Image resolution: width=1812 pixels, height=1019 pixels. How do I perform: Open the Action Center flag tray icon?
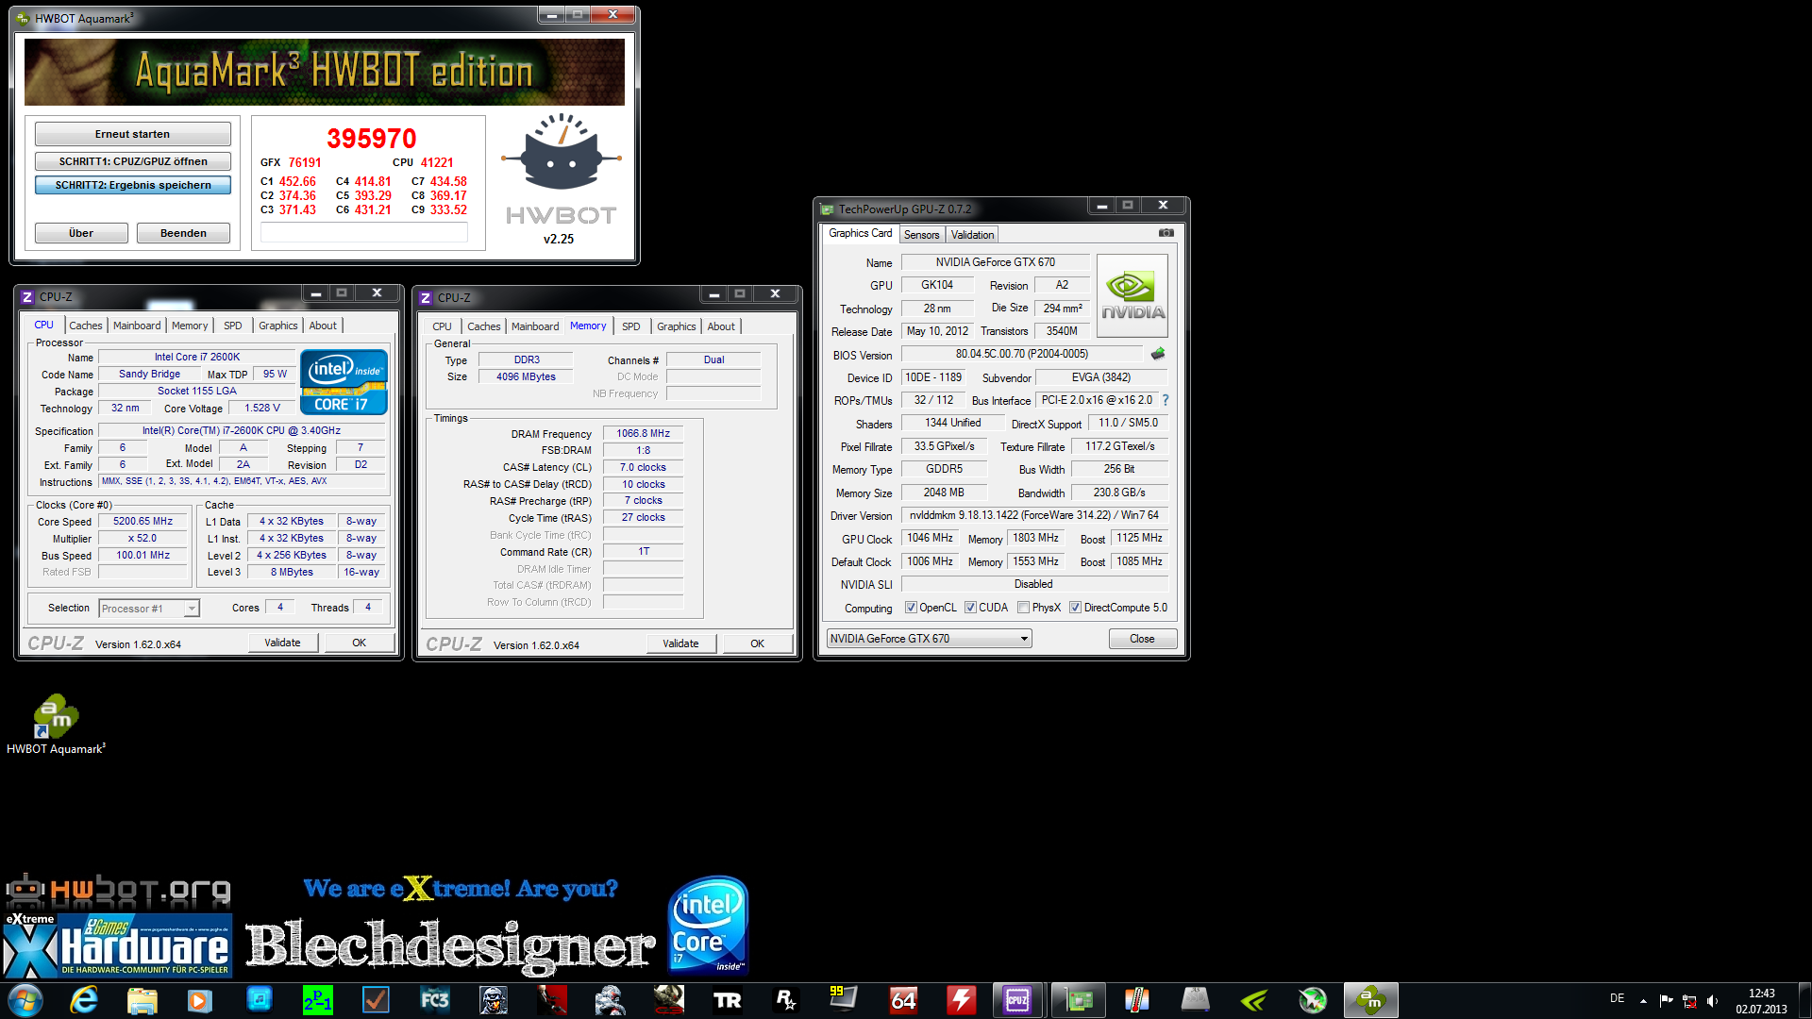click(1666, 1000)
